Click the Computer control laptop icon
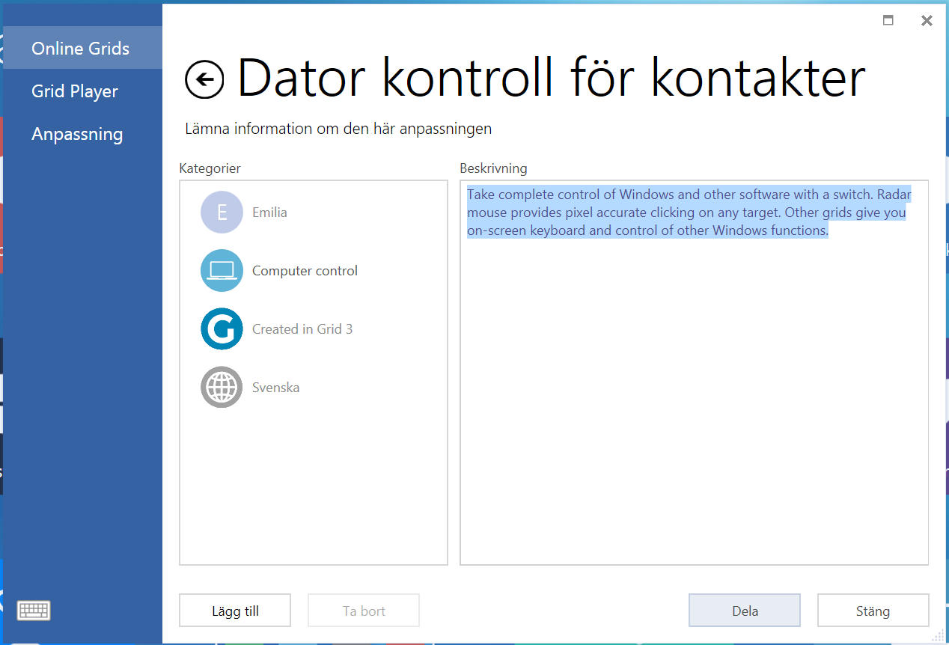Screen dimensions: 949x645 [222, 271]
